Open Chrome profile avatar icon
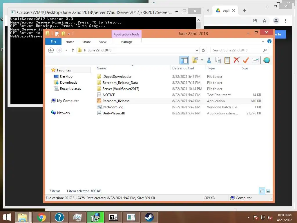 click(x=276, y=21)
